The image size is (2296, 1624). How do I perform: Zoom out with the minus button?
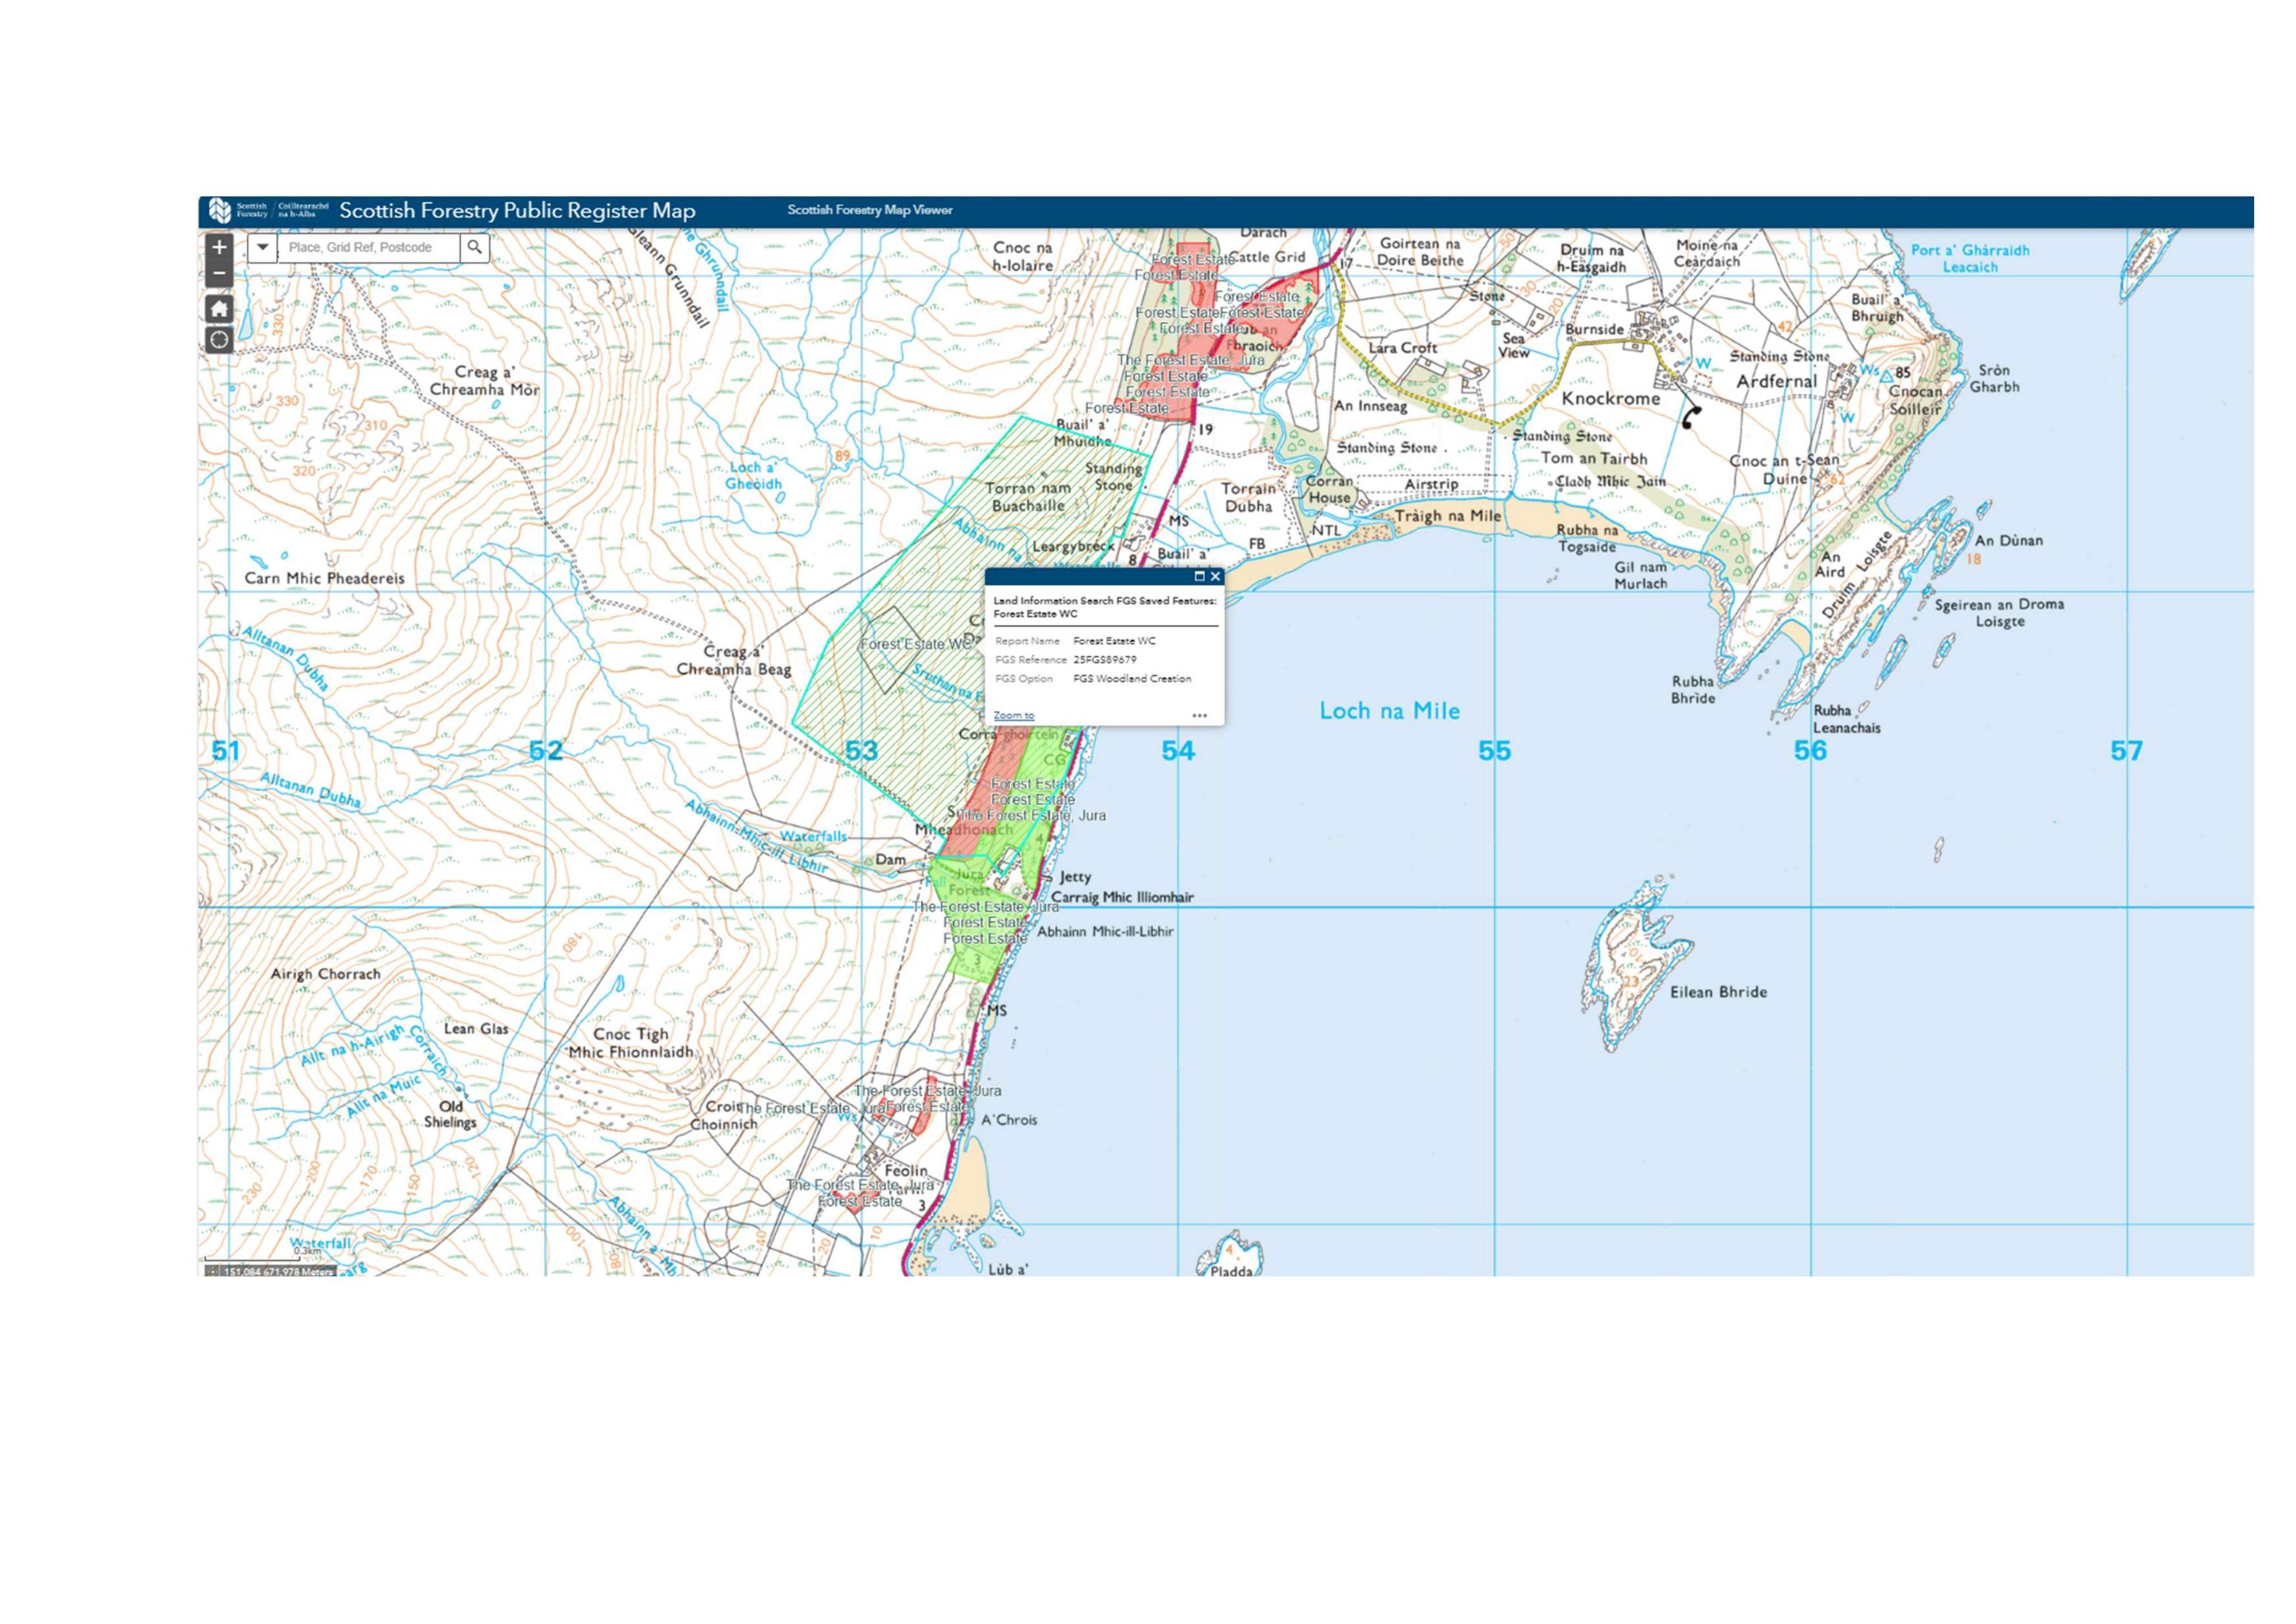click(219, 274)
